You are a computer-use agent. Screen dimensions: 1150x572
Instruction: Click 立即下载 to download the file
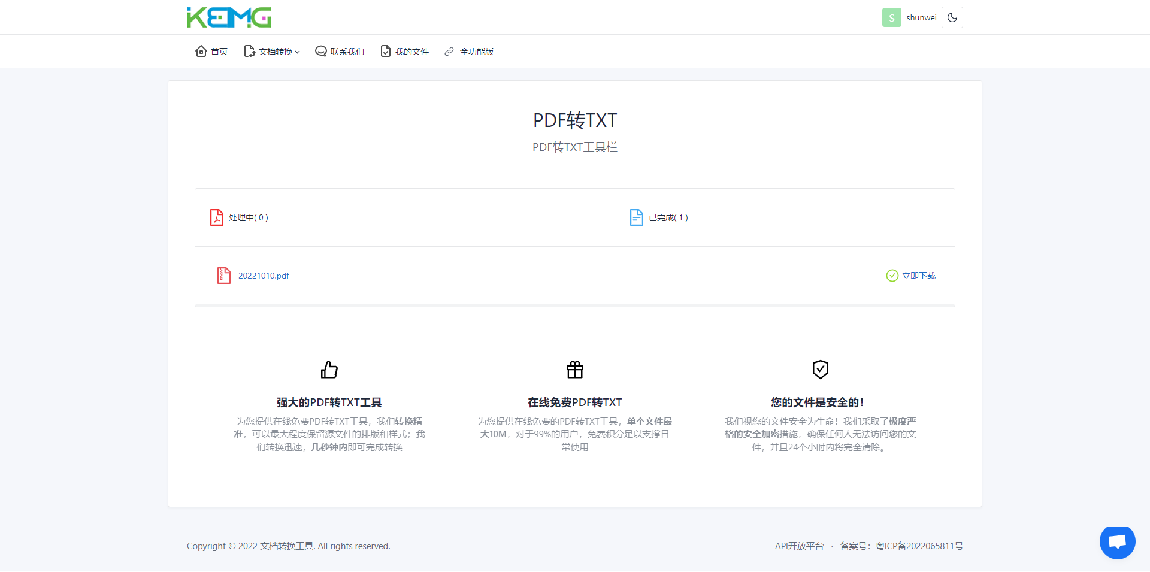point(918,276)
